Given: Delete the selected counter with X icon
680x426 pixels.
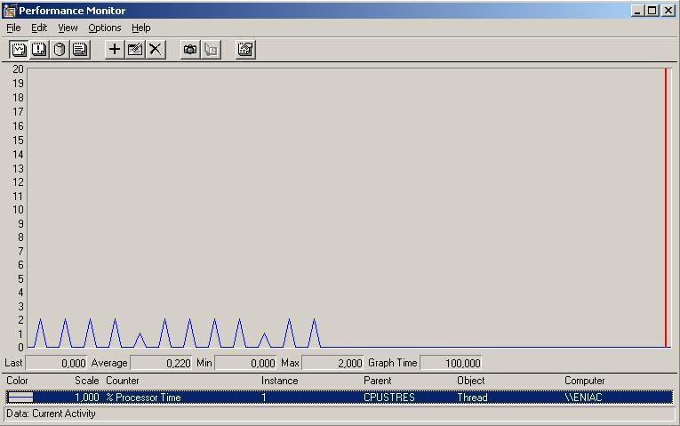Looking at the screenshot, I should (x=156, y=50).
